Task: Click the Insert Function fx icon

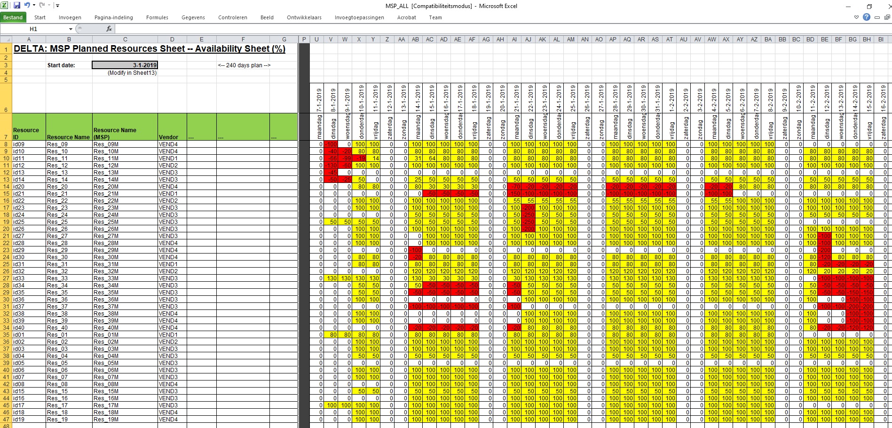Action: [x=109, y=29]
